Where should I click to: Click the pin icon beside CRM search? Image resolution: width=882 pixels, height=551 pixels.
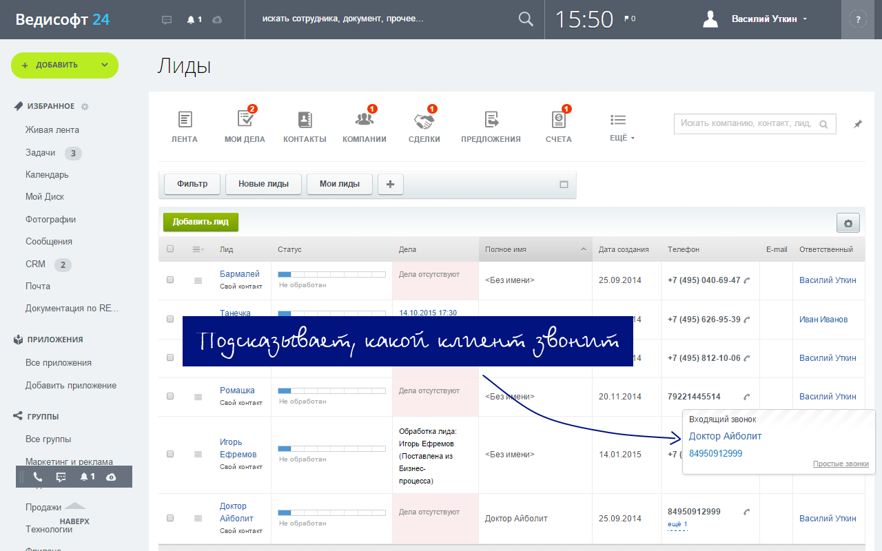point(858,125)
